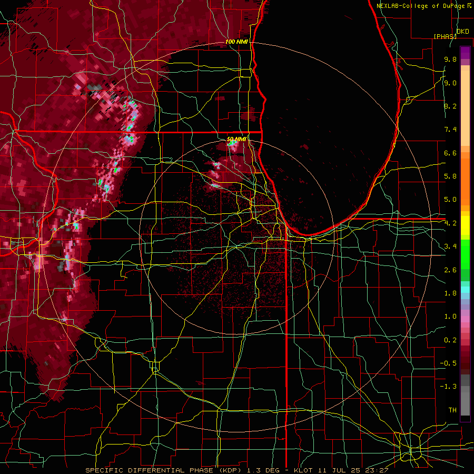474x474 pixels.
Task: Click the 4.2 scale value
Action: [450, 223]
